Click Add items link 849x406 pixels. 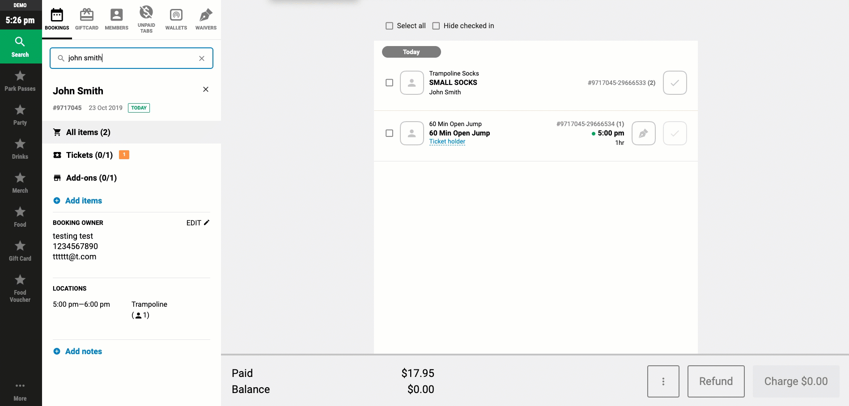[x=78, y=201]
